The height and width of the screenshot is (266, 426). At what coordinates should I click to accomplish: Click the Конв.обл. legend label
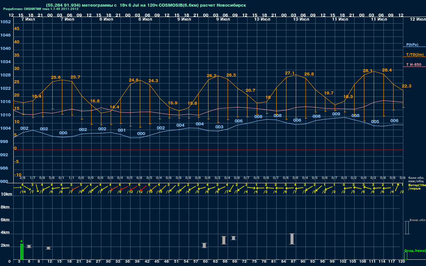pos(417,220)
